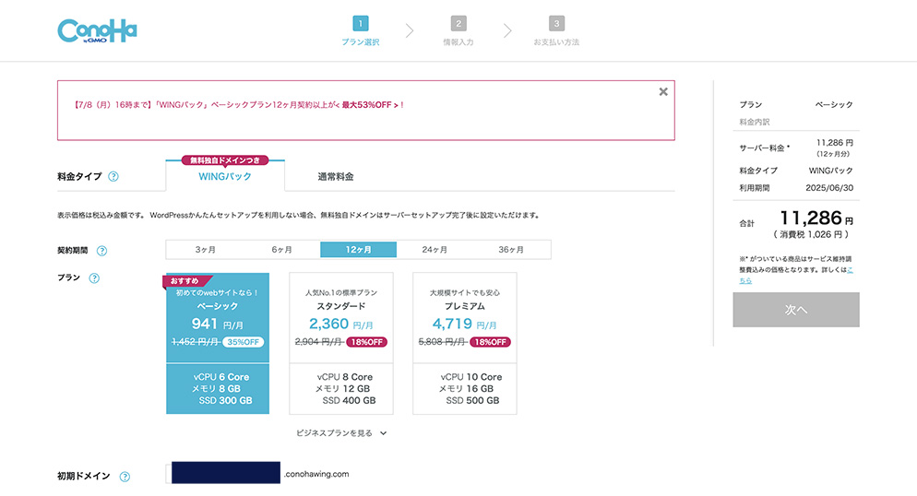Click the 次へ button
Screen dimensions: 917x496
coord(796,310)
